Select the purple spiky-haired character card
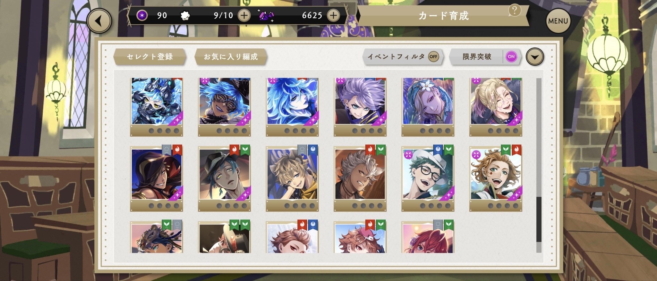Image resolution: width=657 pixels, height=281 pixels. pos(360,107)
